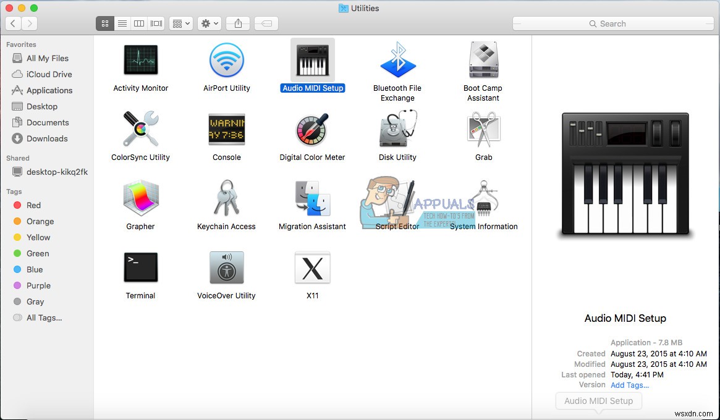
Task: Select the Audio MIDI Setup icon
Action: pyautogui.click(x=312, y=60)
